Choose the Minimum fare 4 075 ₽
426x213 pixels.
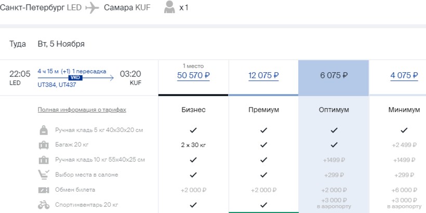pyautogui.click(x=404, y=75)
